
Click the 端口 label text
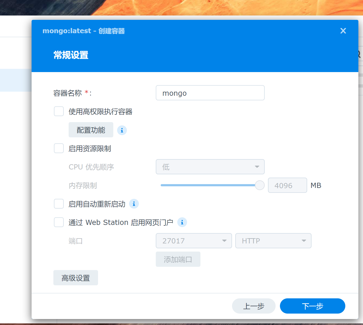coord(76,241)
